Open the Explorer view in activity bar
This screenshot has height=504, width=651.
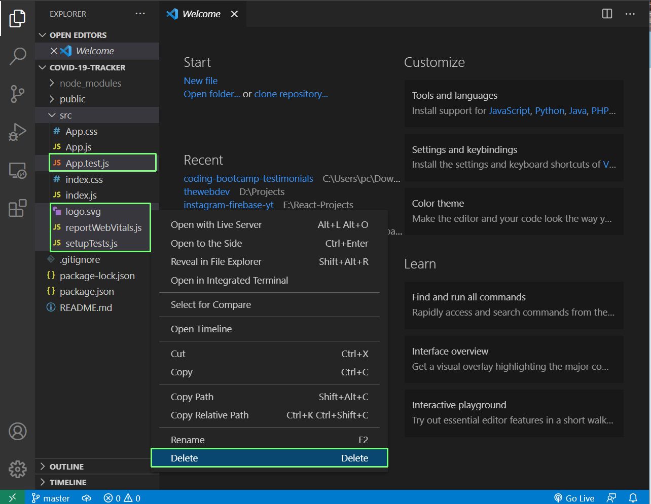coord(17,18)
